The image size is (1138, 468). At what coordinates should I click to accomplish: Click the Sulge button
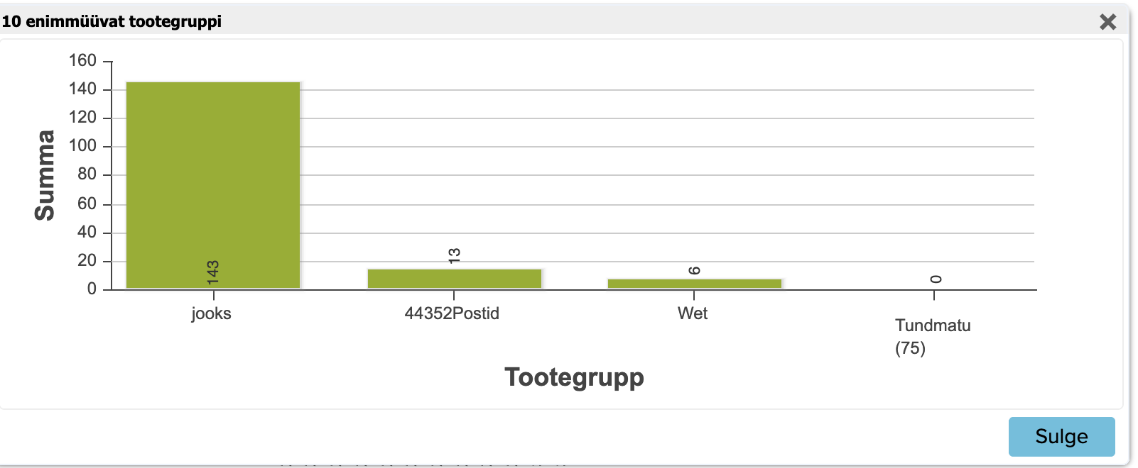pos(1061,436)
